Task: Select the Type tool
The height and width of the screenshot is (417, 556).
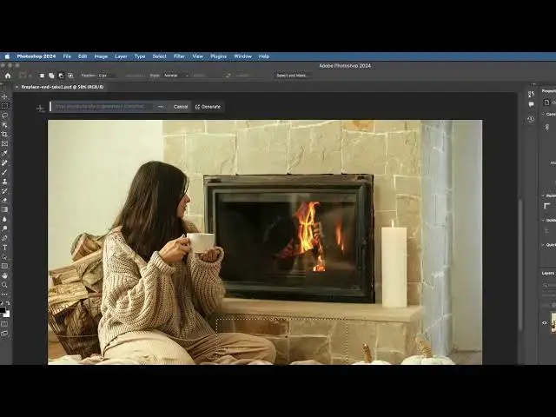Action: [x=4, y=247]
